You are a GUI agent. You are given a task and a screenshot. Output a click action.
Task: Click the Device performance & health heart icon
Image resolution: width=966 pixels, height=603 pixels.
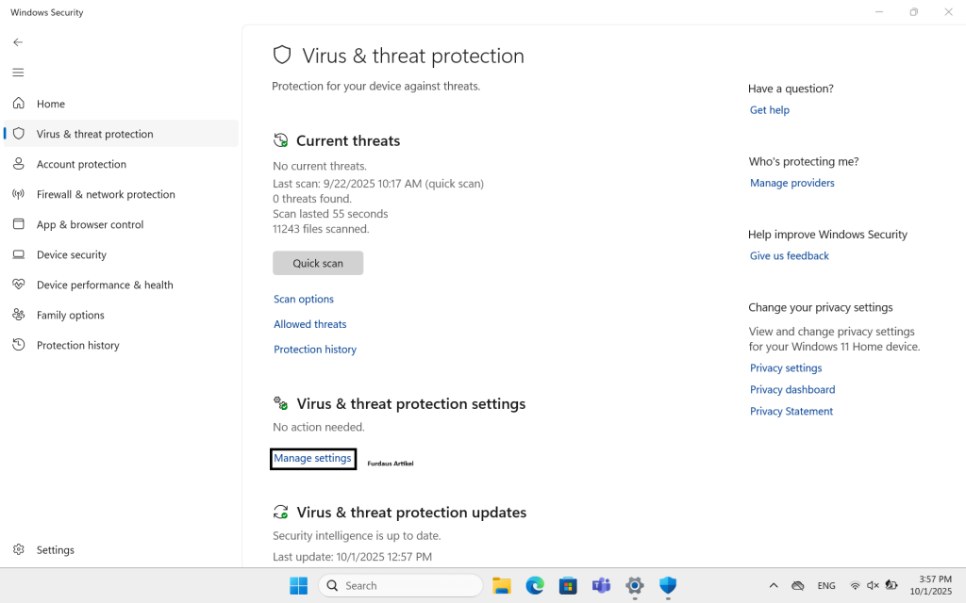point(18,285)
